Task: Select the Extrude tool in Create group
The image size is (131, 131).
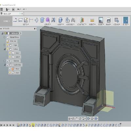Action: 42,20
